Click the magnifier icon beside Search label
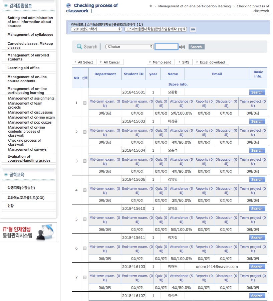 (79, 46)
